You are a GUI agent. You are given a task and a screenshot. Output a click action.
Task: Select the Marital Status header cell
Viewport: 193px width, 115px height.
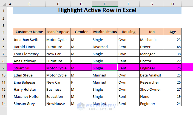(x=105, y=32)
